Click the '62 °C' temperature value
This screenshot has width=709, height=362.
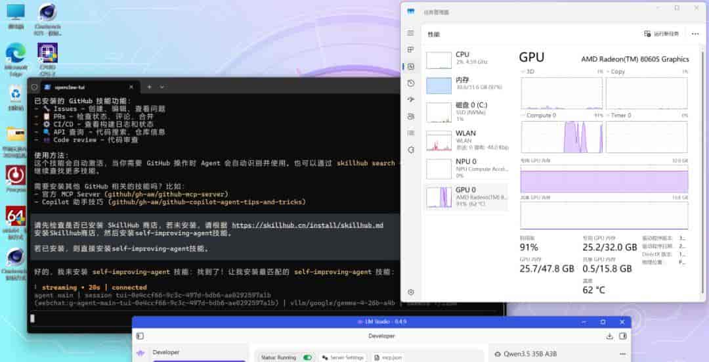(x=593, y=290)
